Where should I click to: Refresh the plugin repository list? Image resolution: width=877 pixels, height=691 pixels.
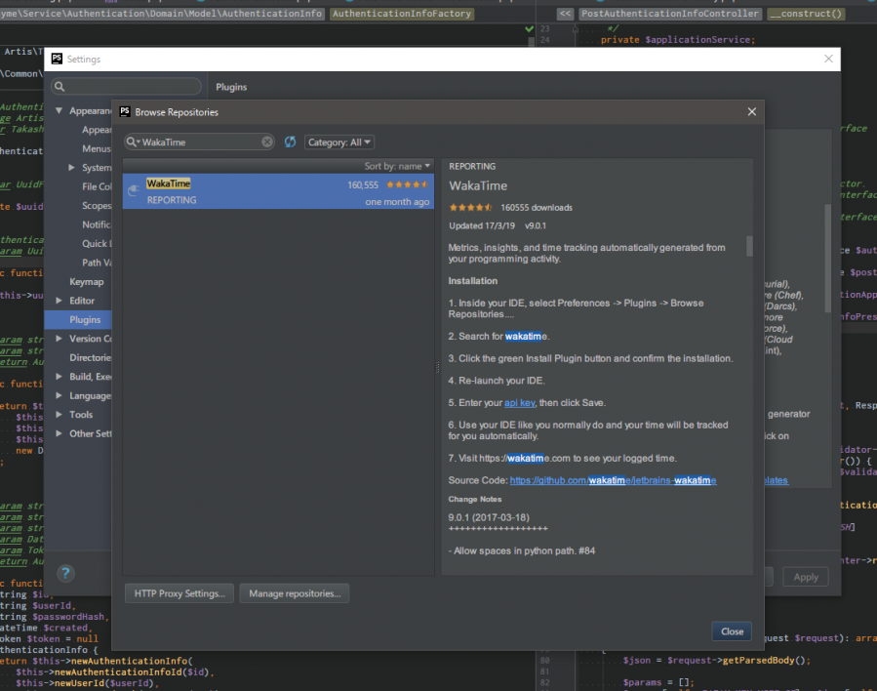(x=290, y=142)
